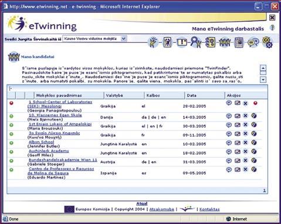This screenshot has width=281, height=224.
Task: Click card icon for 1st Eniaio Lykeio row
Action: pos(238,125)
